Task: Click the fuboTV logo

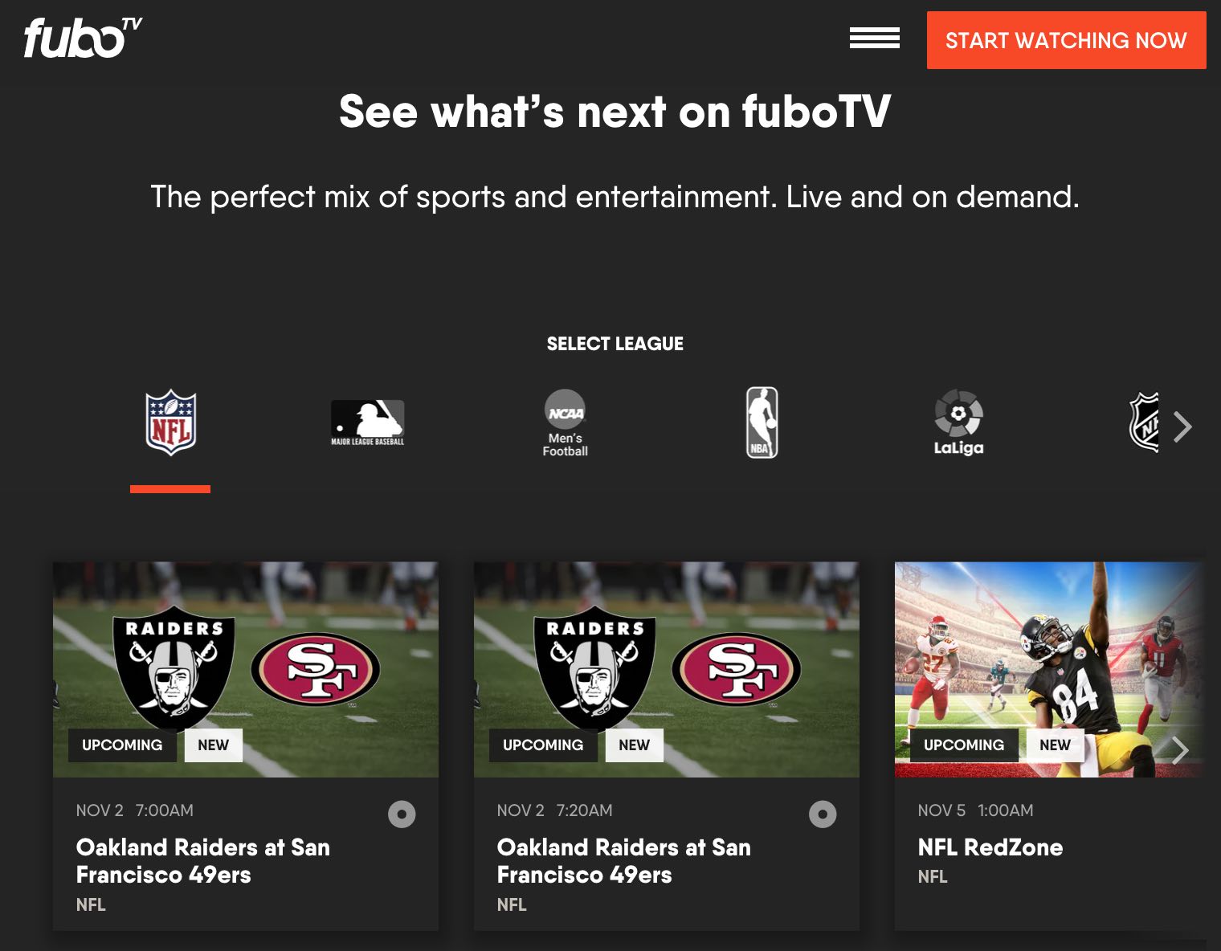Action: [83, 38]
